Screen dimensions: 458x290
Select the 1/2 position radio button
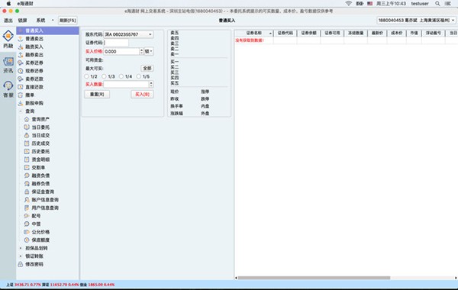click(86, 76)
